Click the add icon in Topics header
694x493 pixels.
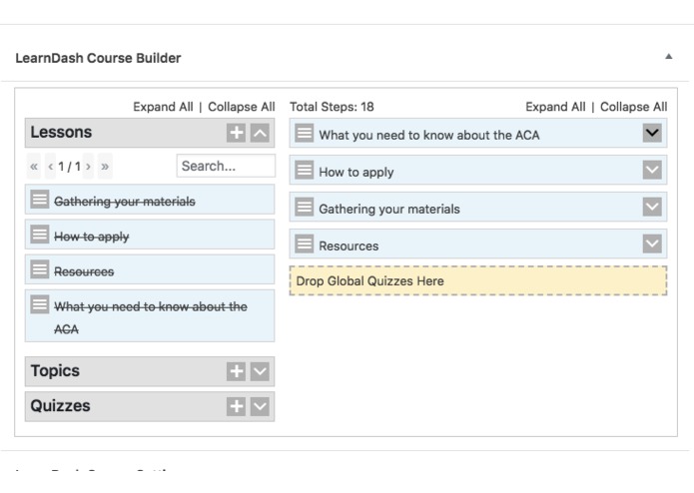[x=237, y=371]
